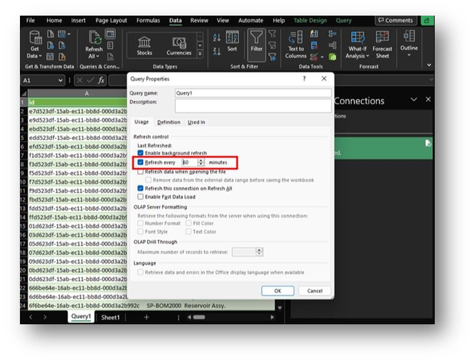The width and height of the screenshot is (474, 363).
Task: Click Remove Duplicates icon
Action: pos(314,46)
